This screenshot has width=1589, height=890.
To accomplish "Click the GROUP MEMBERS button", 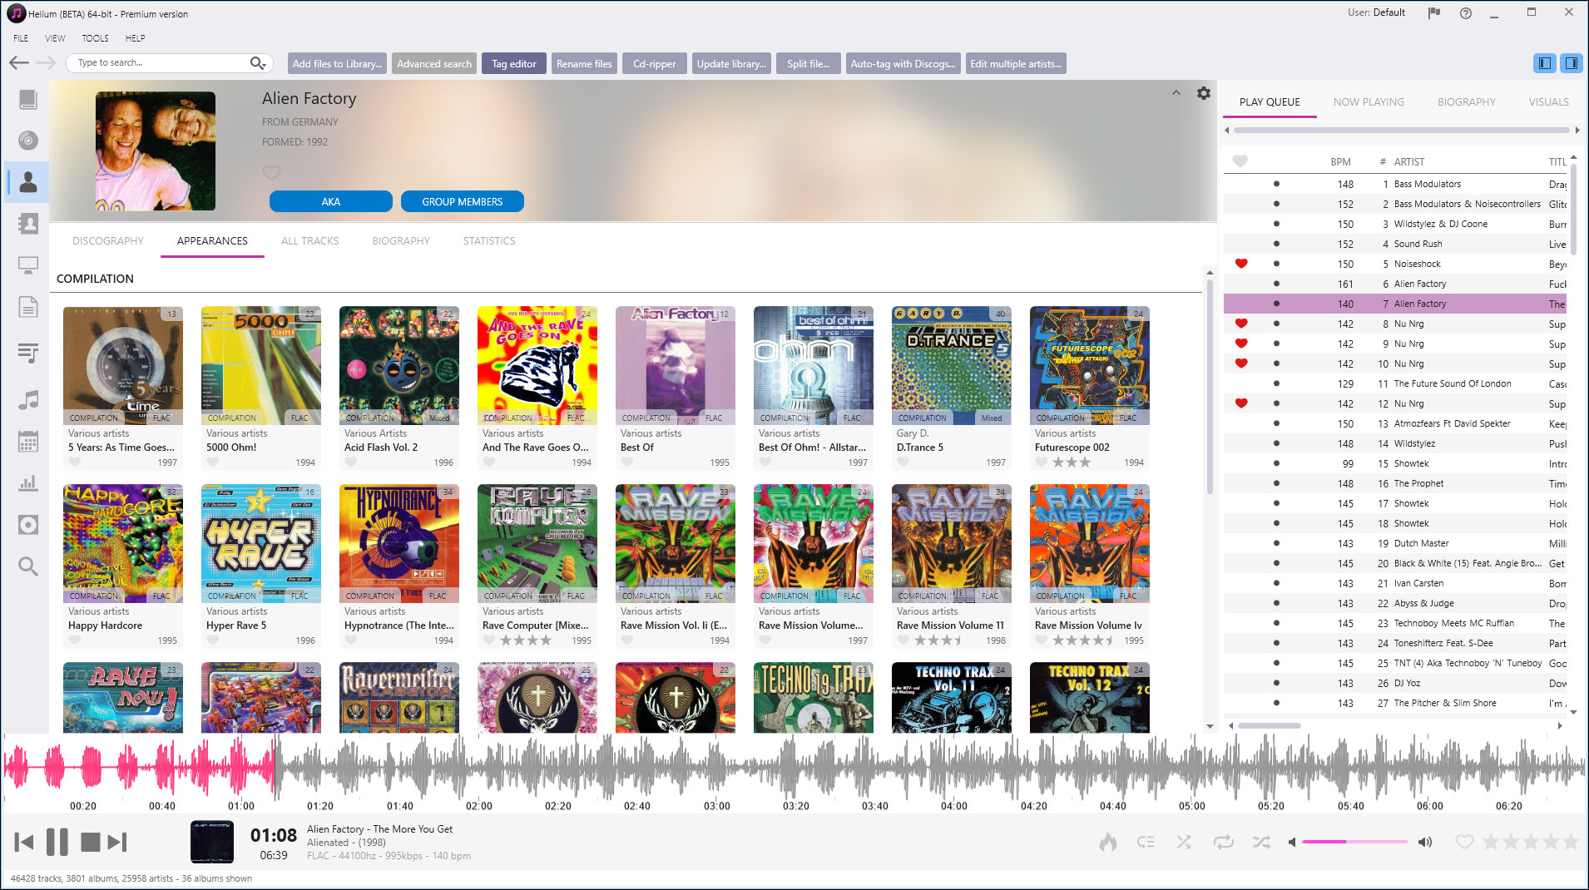I will (x=463, y=201).
